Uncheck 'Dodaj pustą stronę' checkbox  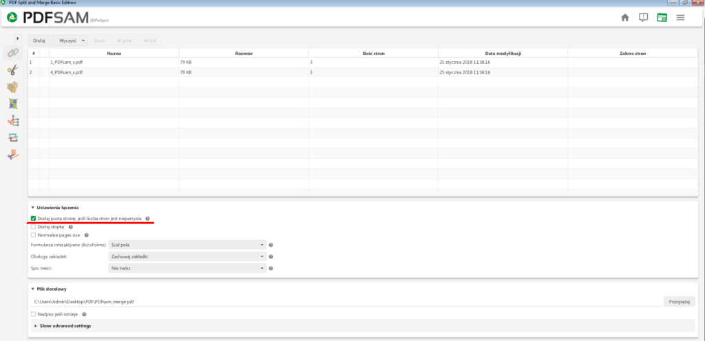34,218
